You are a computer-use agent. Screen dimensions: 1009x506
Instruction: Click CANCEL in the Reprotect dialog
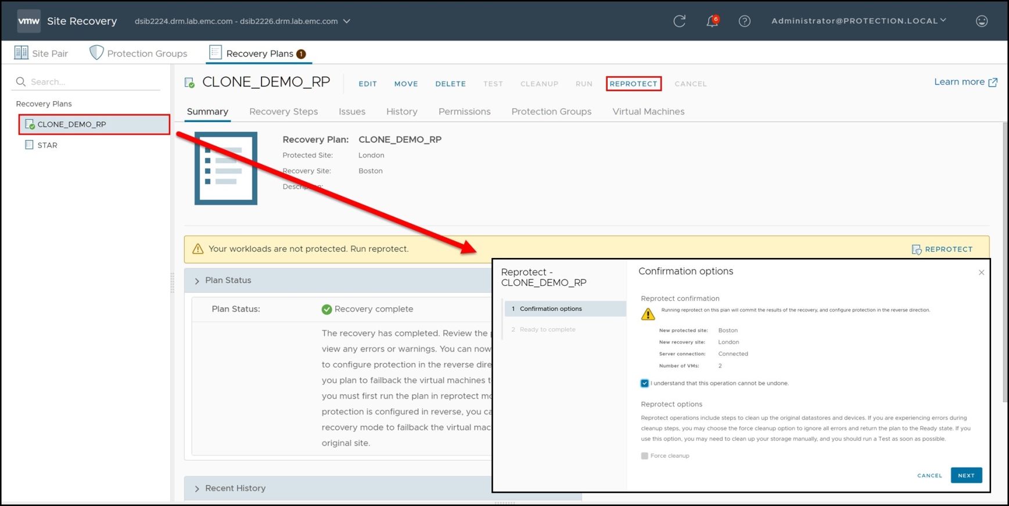(x=929, y=475)
